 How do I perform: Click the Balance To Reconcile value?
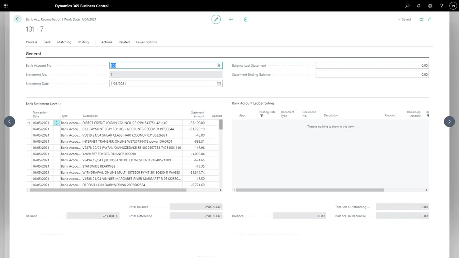pyautogui.click(x=402, y=216)
